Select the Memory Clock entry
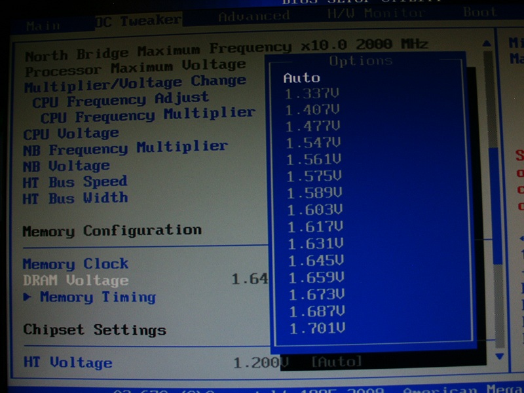The width and height of the screenshot is (524, 393). pyautogui.click(x=75, y=264)
